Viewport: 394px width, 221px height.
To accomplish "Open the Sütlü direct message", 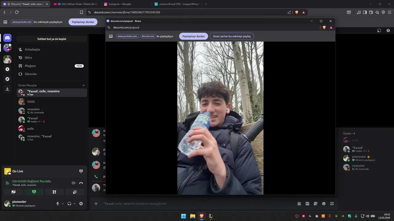I will [52, 102].
